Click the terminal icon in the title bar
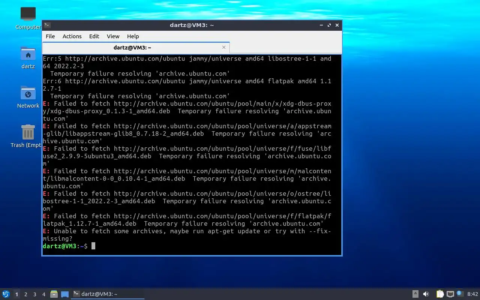 pyautogui.click(x=47, y=25)
